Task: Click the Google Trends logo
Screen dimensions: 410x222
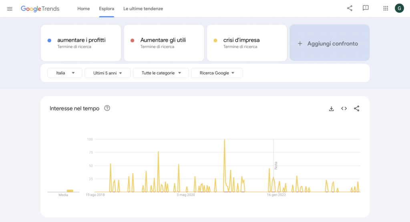Action: point(40,8)
